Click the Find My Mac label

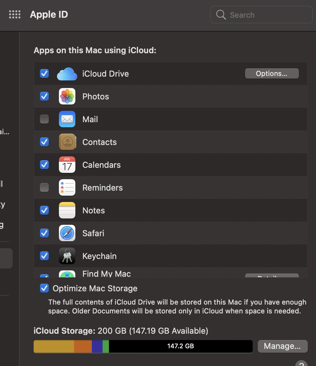pyautogui.click(x=106, y=274)
